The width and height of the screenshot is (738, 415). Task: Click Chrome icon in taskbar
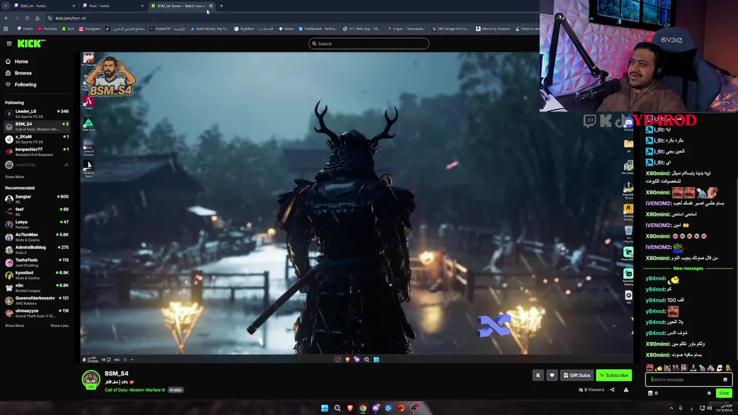point(363,408)
